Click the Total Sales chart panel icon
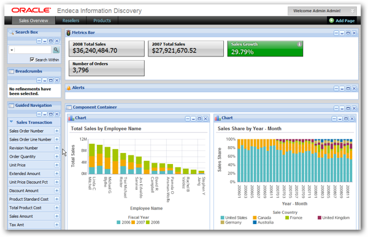Image resolution: width=368 pixels, height=237 pixels. tap(71, 118)
